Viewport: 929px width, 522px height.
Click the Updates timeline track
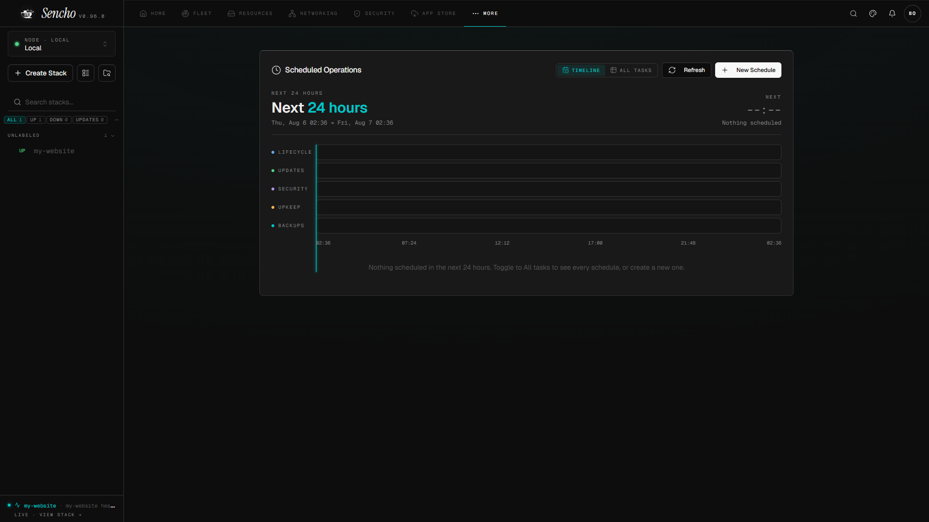[x=549, y=171]
